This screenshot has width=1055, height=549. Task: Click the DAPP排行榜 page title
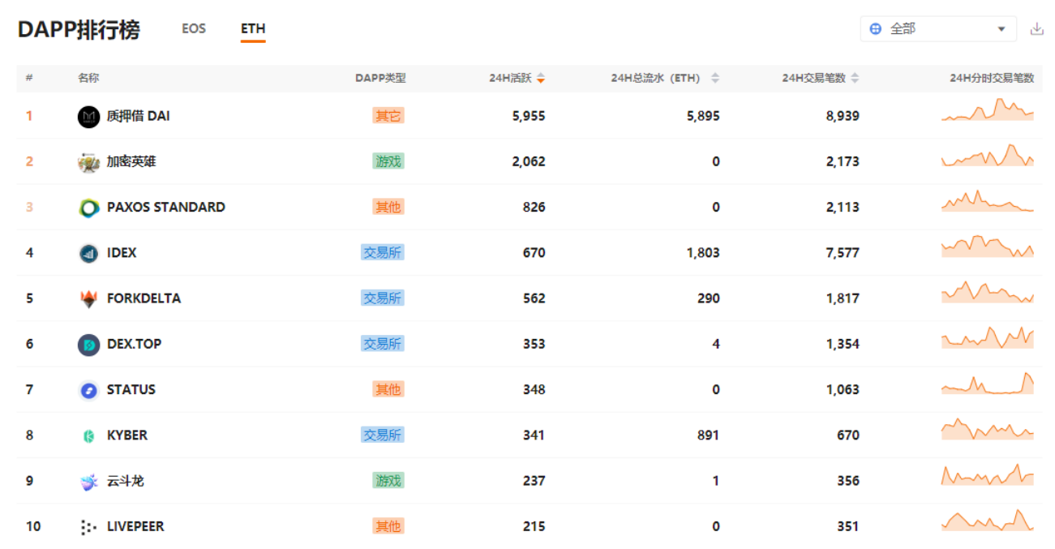(x=79, y=30)
